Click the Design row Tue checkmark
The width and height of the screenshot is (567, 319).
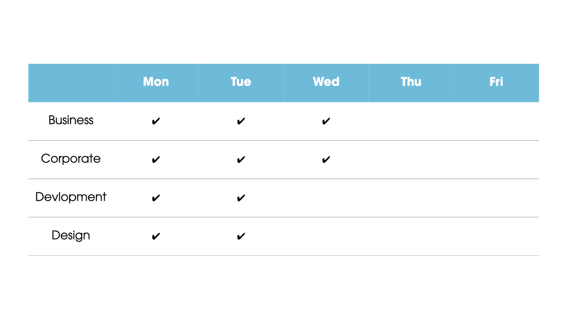click(241, 236)
